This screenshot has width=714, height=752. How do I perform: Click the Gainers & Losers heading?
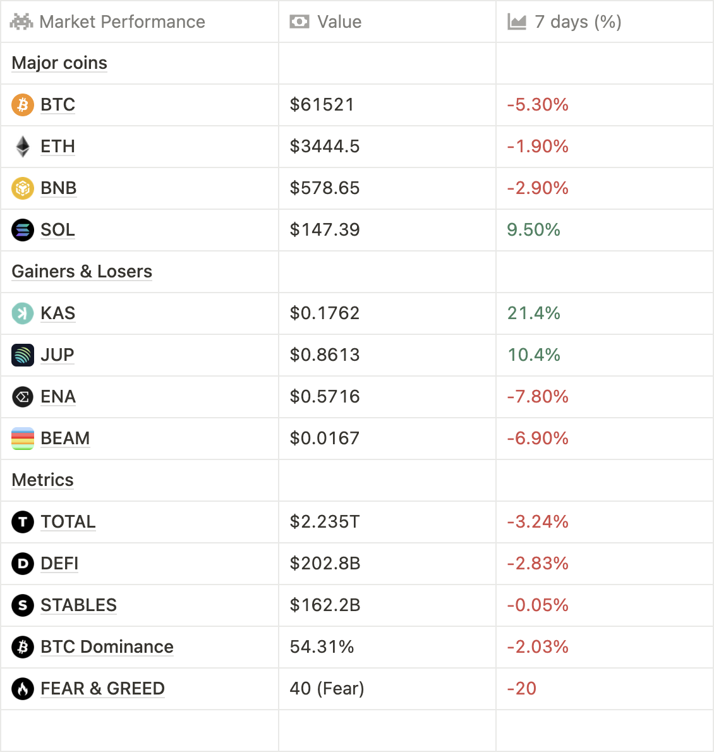82,272
